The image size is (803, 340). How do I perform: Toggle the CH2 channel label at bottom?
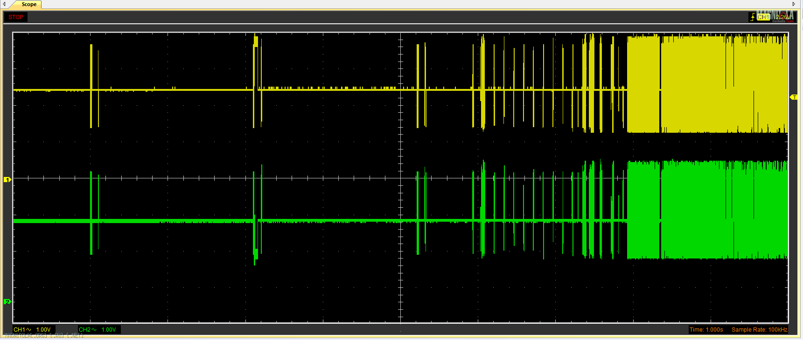(x=84, y=330)
